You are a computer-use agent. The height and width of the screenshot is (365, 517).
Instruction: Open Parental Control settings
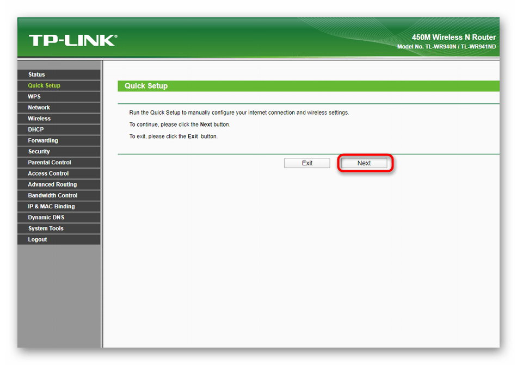pyautogui.click(x=59, y=163)
